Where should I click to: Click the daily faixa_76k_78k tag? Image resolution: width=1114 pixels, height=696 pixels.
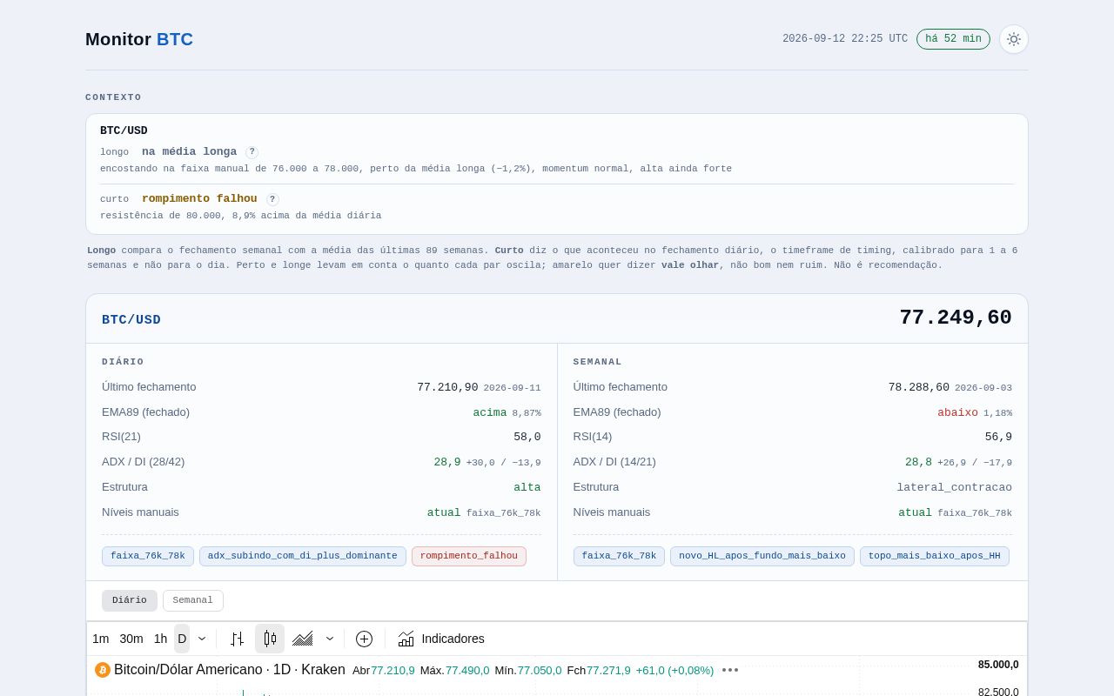(x=148, y=556)
